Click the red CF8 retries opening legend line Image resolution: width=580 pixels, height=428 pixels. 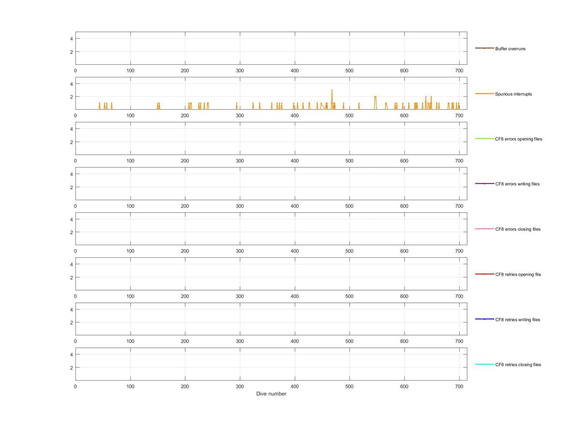[x=484, y=274]
